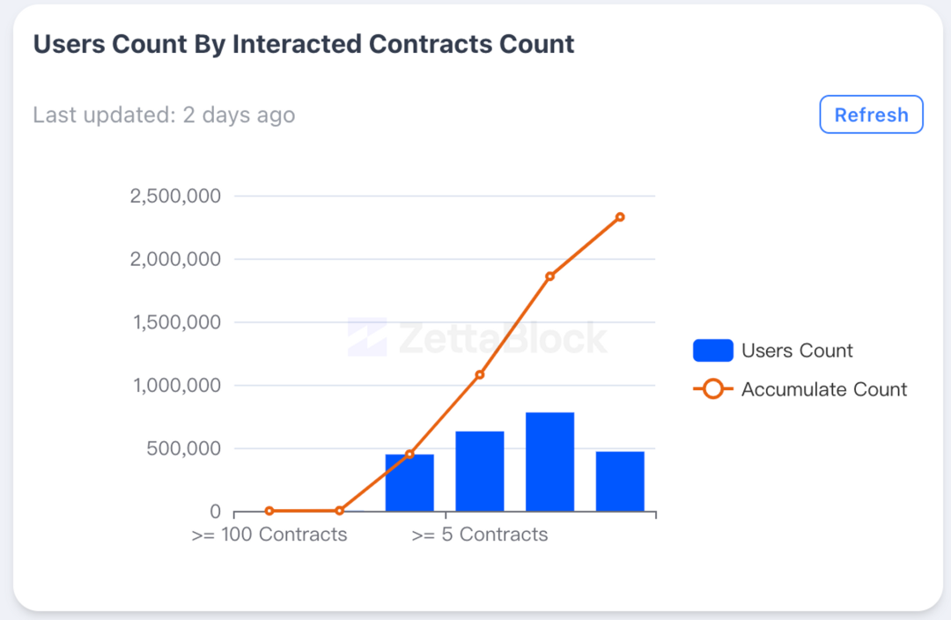Toggle the Users Count legend series

click(773, 351)
